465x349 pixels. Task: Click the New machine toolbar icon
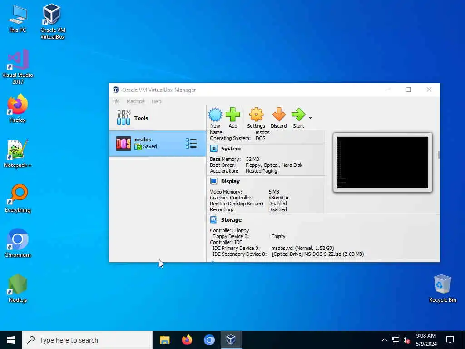(x=215, y=115)
